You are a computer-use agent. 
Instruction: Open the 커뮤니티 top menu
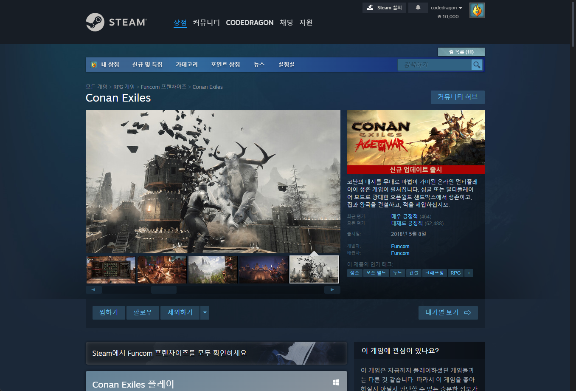pos(206,23)
